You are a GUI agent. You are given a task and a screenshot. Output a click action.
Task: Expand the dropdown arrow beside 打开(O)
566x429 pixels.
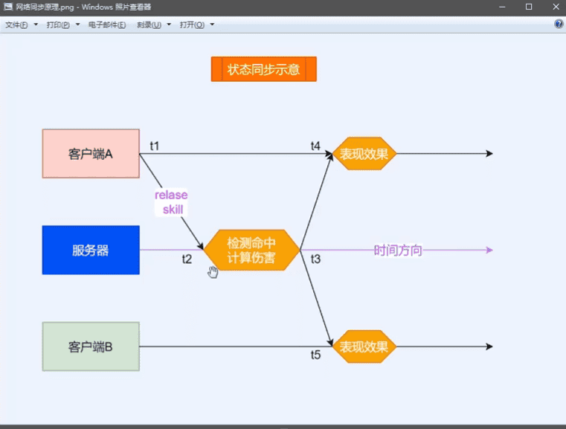[x=212, y=25]
